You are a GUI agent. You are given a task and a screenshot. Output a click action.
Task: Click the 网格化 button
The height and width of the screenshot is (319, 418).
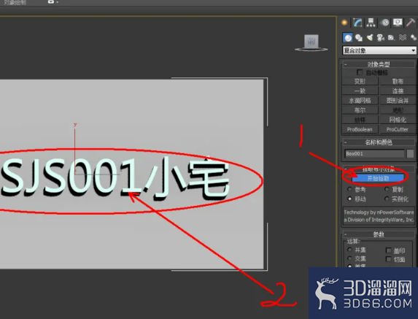[x=398, y=120]
